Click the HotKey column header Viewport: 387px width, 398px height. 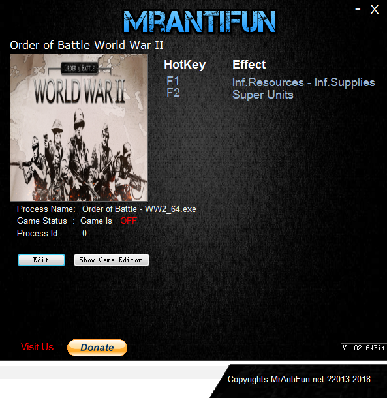point(185,65)
